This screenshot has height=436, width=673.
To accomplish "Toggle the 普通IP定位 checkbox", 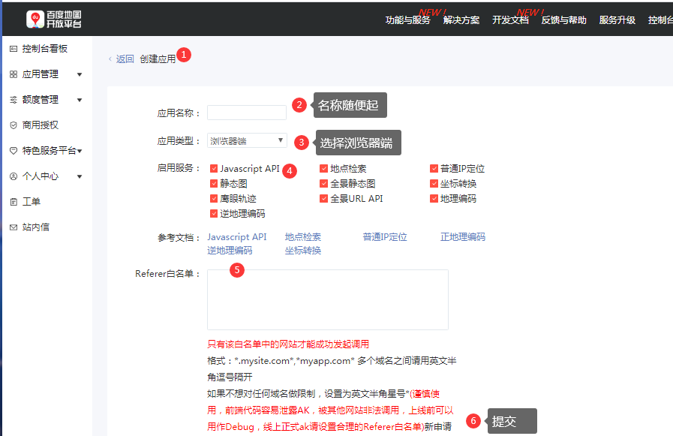I will 433,168.
